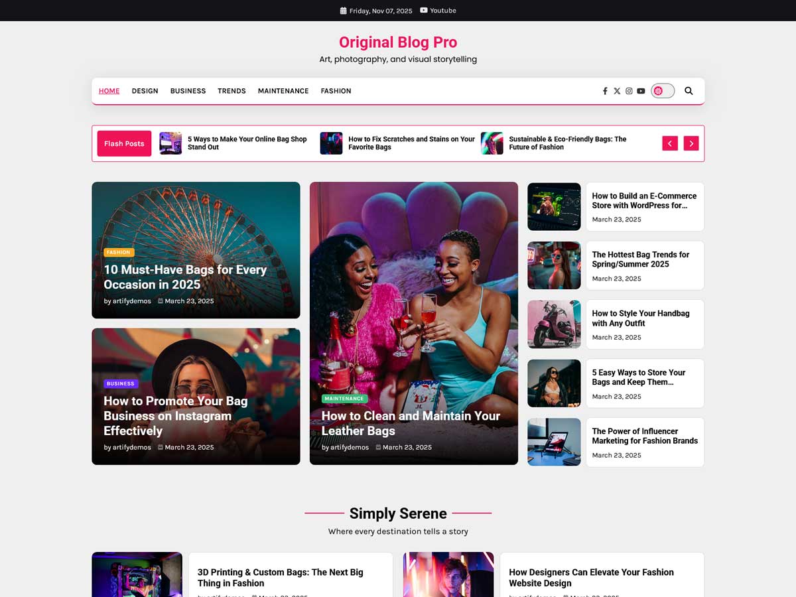Viewport: 796px width, 597px height.
Task: Open 'How to Style Your Handbag with Any Outfit'
Action: tap(641, 318)
